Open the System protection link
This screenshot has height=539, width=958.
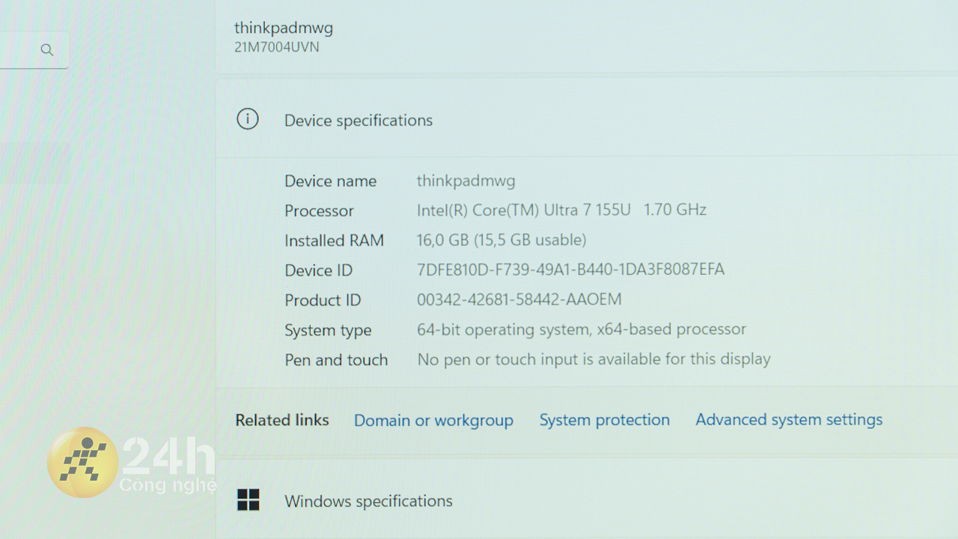tap(605, 420)
